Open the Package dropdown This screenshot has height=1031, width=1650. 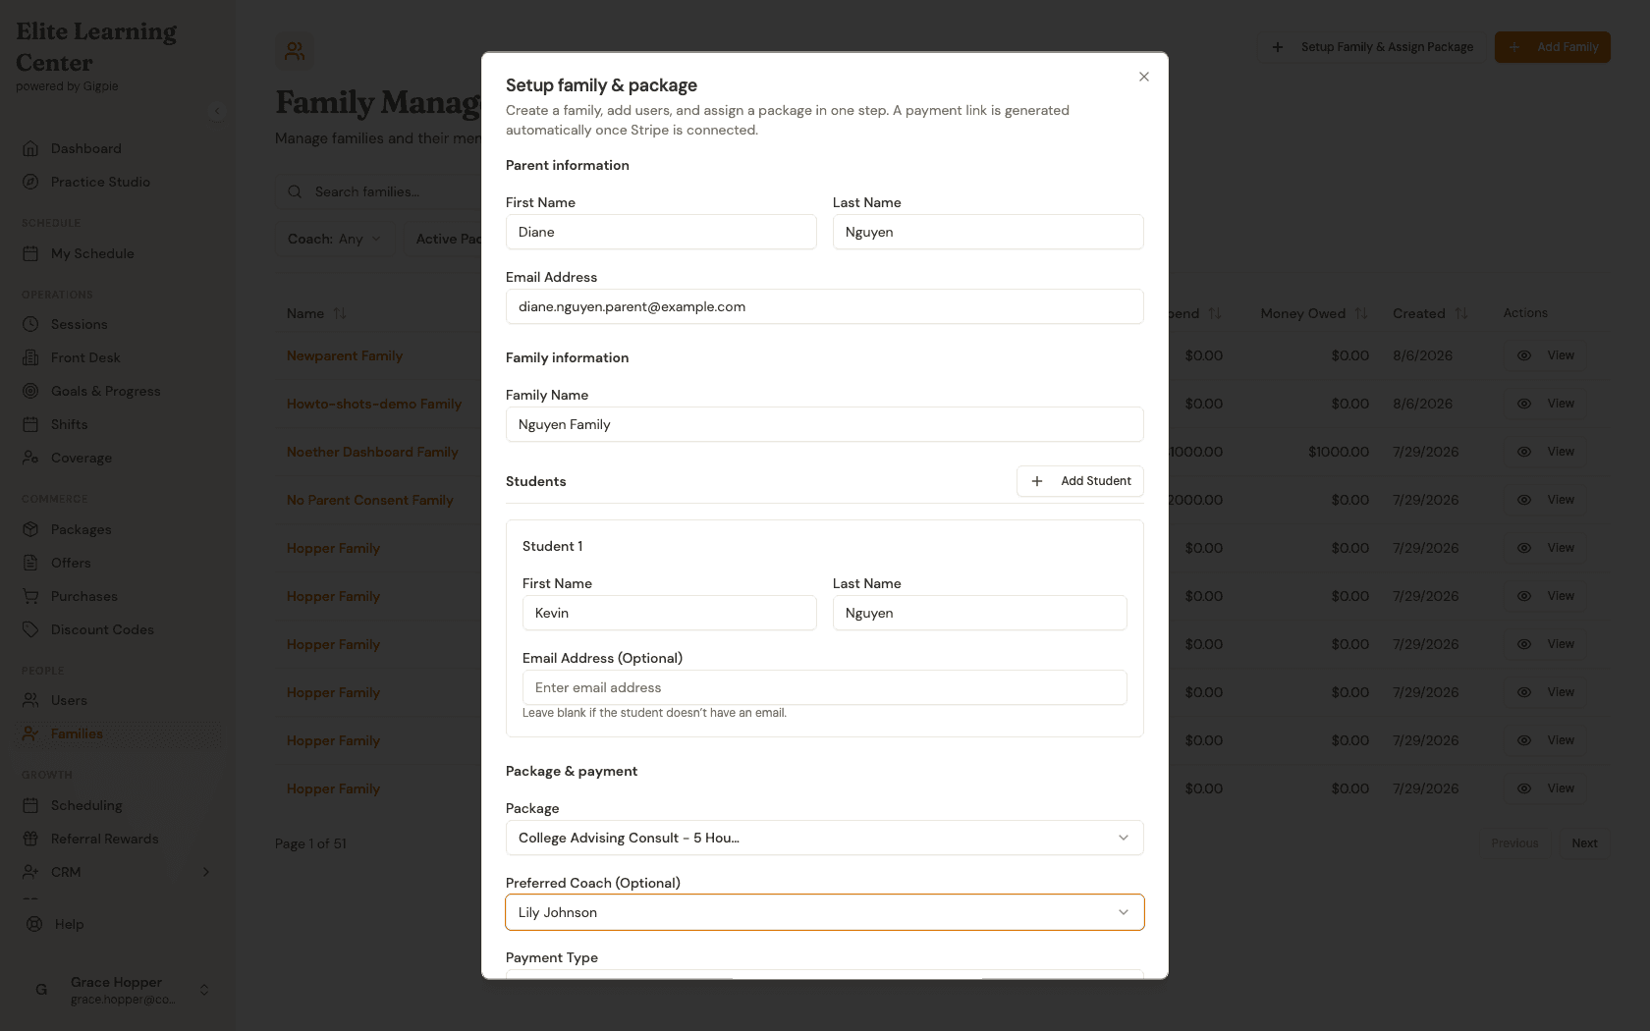pos(825,838)
